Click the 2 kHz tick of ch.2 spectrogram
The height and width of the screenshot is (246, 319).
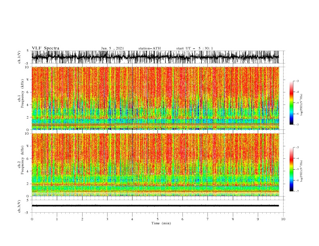pyautogui.click(x=28, y=184)
